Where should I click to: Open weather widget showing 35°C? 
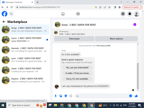[103, 105]
